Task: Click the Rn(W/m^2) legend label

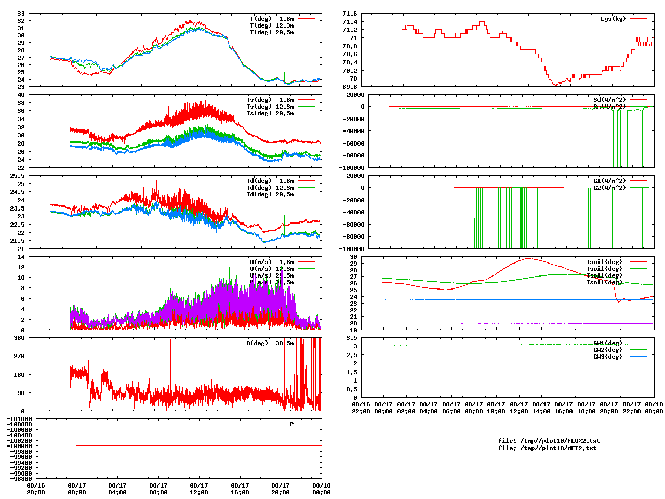Action: tap(610, 107)
